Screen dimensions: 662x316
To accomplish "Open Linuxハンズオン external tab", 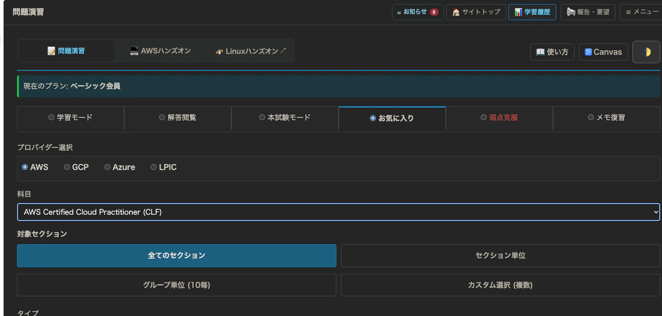I will point(251,51).
